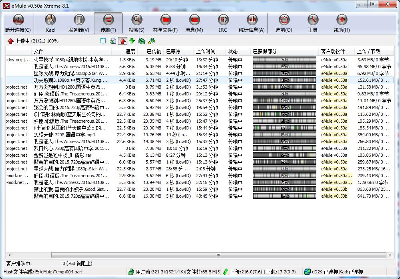Open the Help (帮助) page
400x279 pixels.
pyautogui.click(x=342, y=23)
